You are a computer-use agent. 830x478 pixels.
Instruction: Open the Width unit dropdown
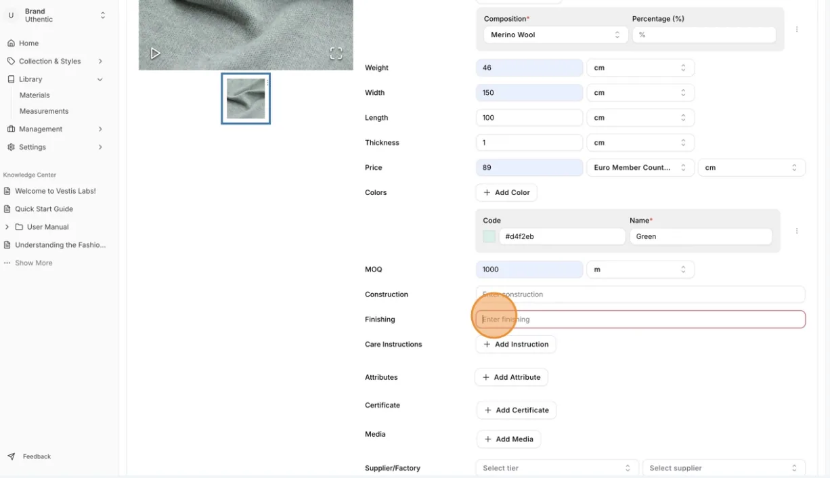tap(640, 93)
